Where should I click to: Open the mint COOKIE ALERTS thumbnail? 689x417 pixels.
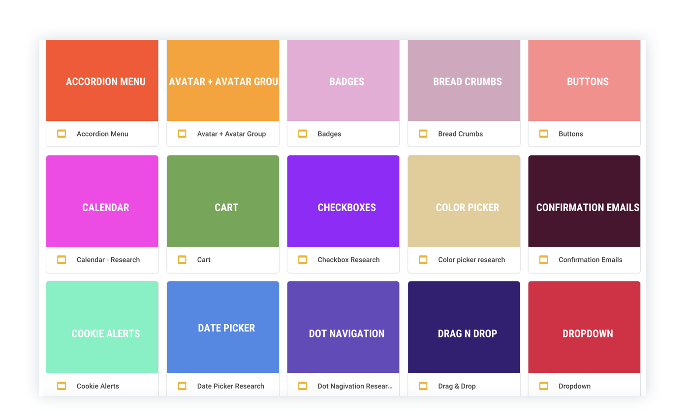tap(102, 327)
